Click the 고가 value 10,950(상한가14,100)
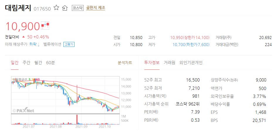274x134 pixels. tap(190, 38)
